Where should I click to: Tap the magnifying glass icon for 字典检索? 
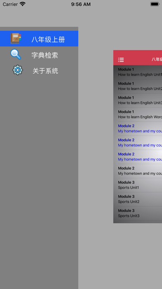[x=16, y=54]
